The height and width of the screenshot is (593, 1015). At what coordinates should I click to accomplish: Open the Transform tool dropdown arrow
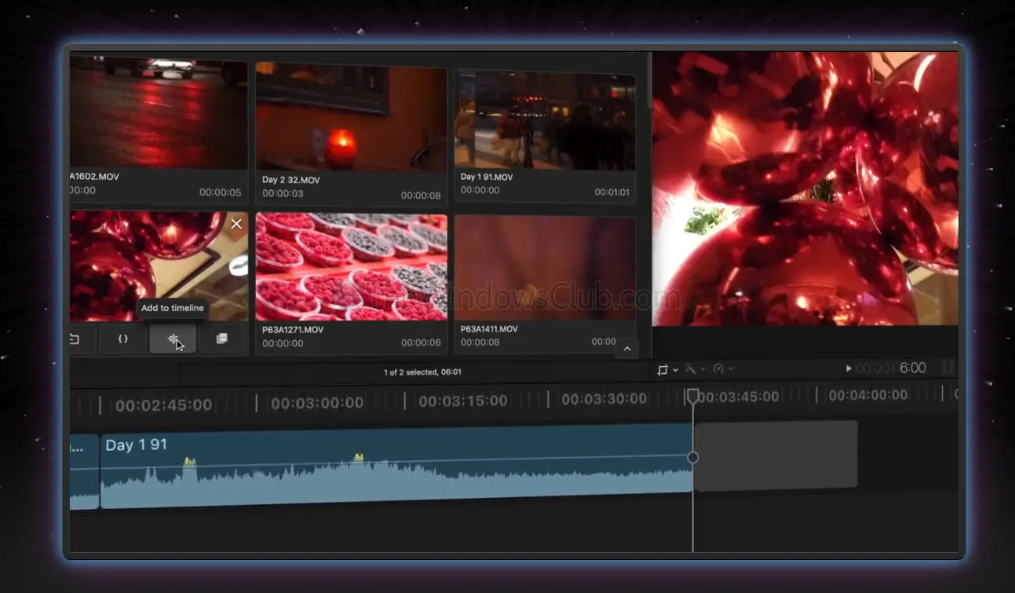point(676,370)
